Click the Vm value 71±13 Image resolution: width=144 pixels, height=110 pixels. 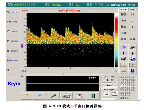point(15,22)
